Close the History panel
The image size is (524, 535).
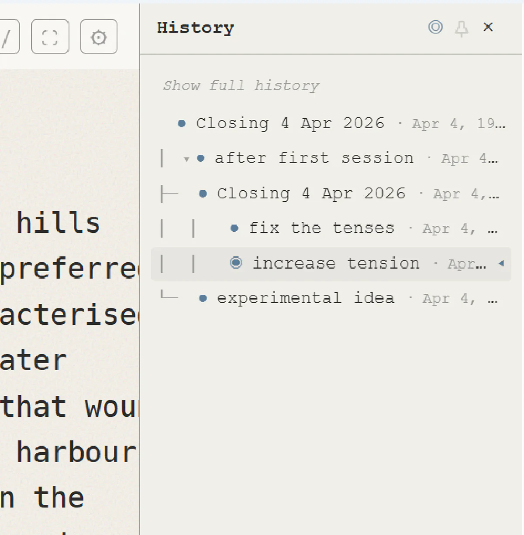(x=488, y=27)
